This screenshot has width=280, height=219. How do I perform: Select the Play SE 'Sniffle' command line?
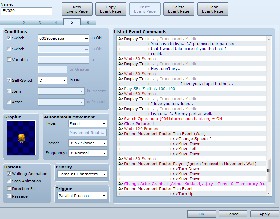coord(150,89)
